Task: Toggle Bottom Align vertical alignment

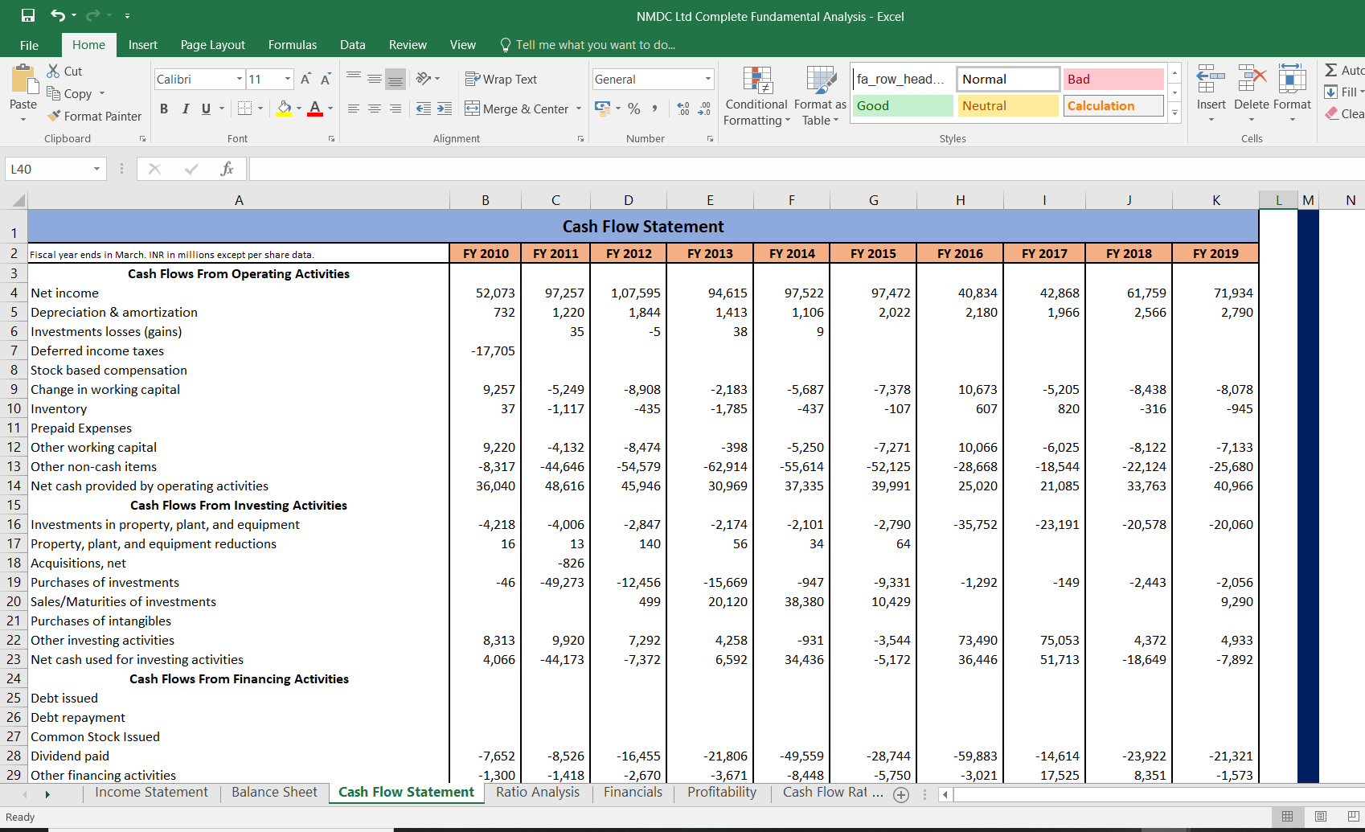Action: pos(396,78)
